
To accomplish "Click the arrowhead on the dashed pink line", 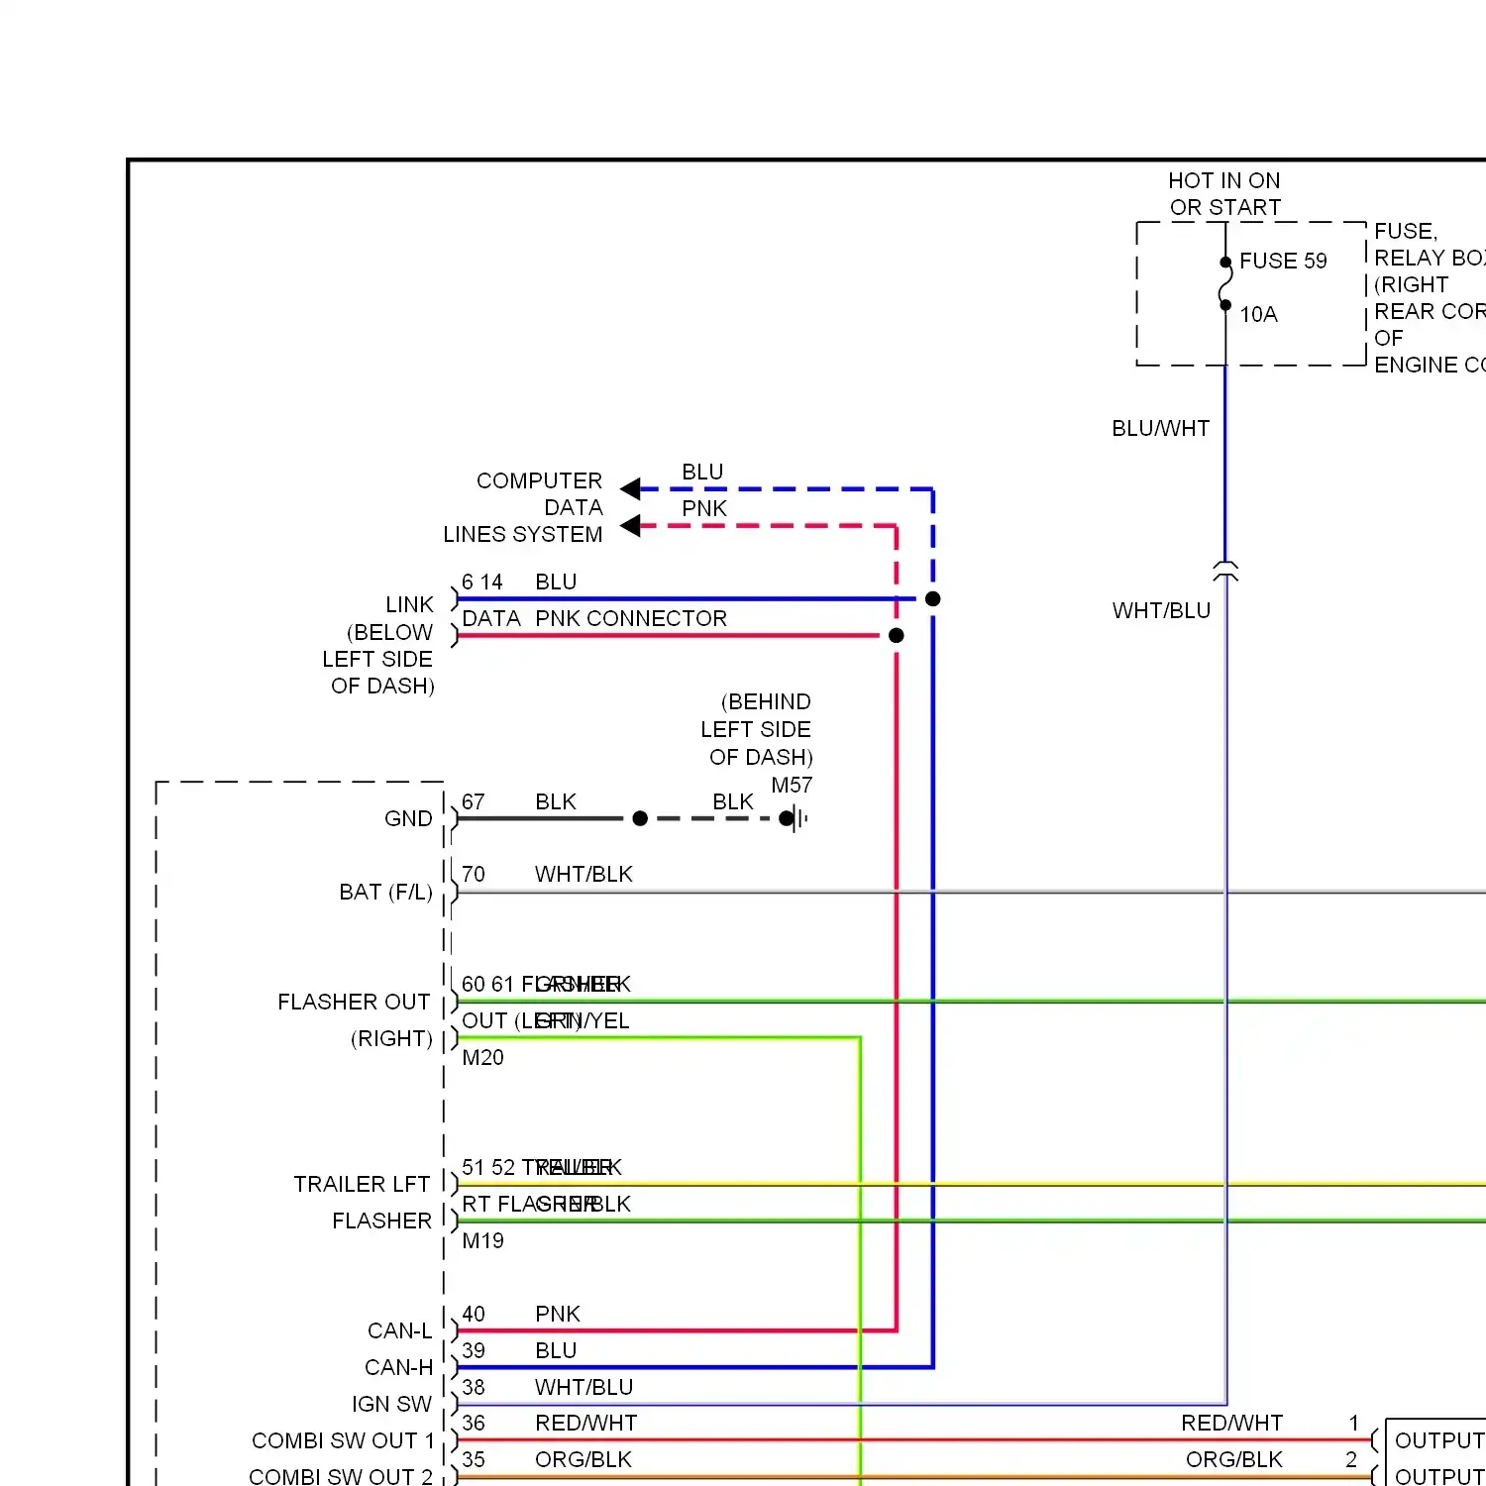I will coord(630,526).
